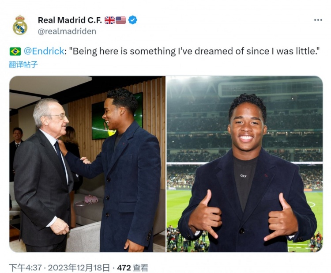Click the date 2023年12月18日
Screen dimensions: 331x273
(x=79, y=268)
